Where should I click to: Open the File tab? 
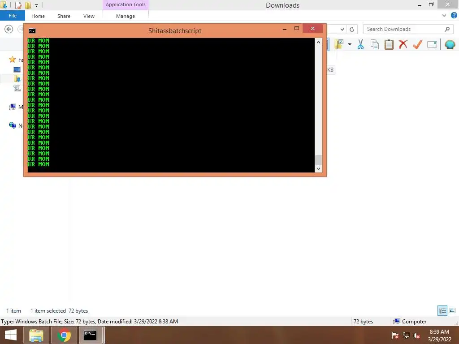point(13,16)
